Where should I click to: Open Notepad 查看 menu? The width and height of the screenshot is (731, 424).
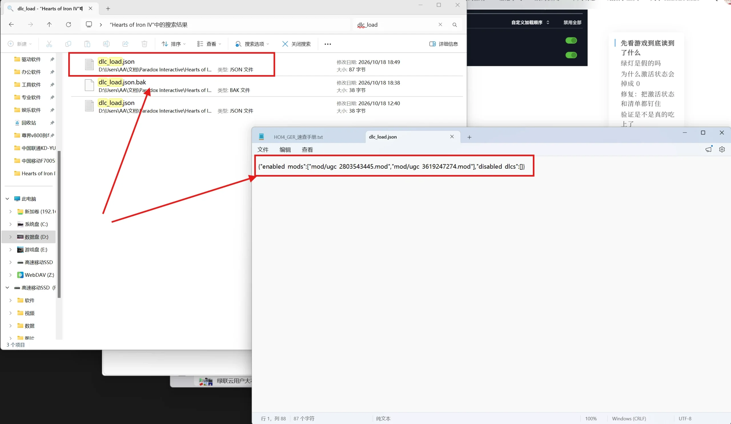pyautogui.click(x=307, y=150)
